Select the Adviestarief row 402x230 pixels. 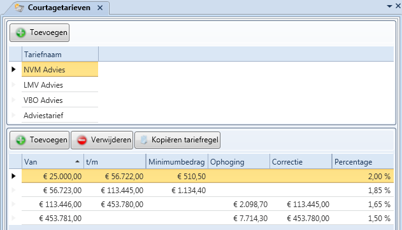[60, 116]
